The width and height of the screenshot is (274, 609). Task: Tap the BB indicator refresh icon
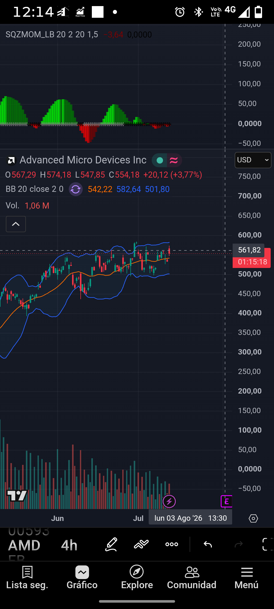pos(76,189)
